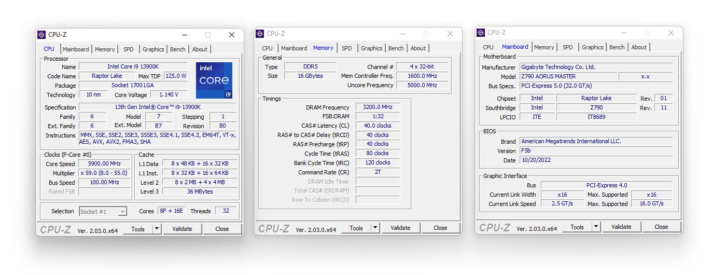Click the DRAM Frequency 3200.0 MHz value
Image resolution: width=726 pixels, height=275 pixels.
pyautogui.click(x=378, y=107)
